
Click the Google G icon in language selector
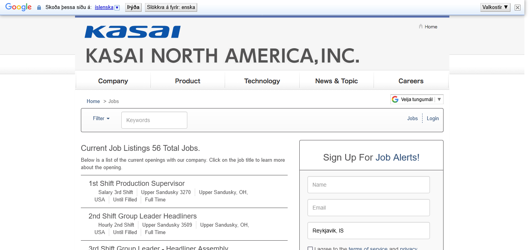[395, 100]
